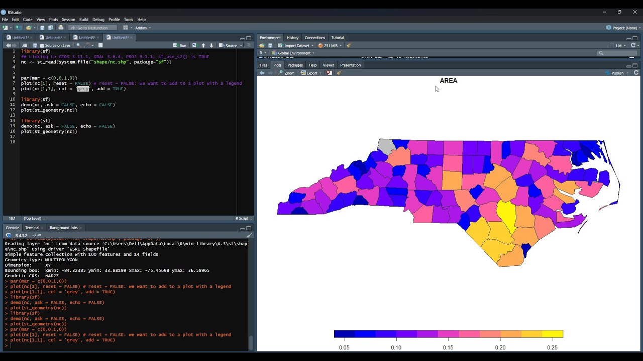Save the current document in the editor toolbar
The width and height of the screenshot is (643, 361).
[35, 45]
